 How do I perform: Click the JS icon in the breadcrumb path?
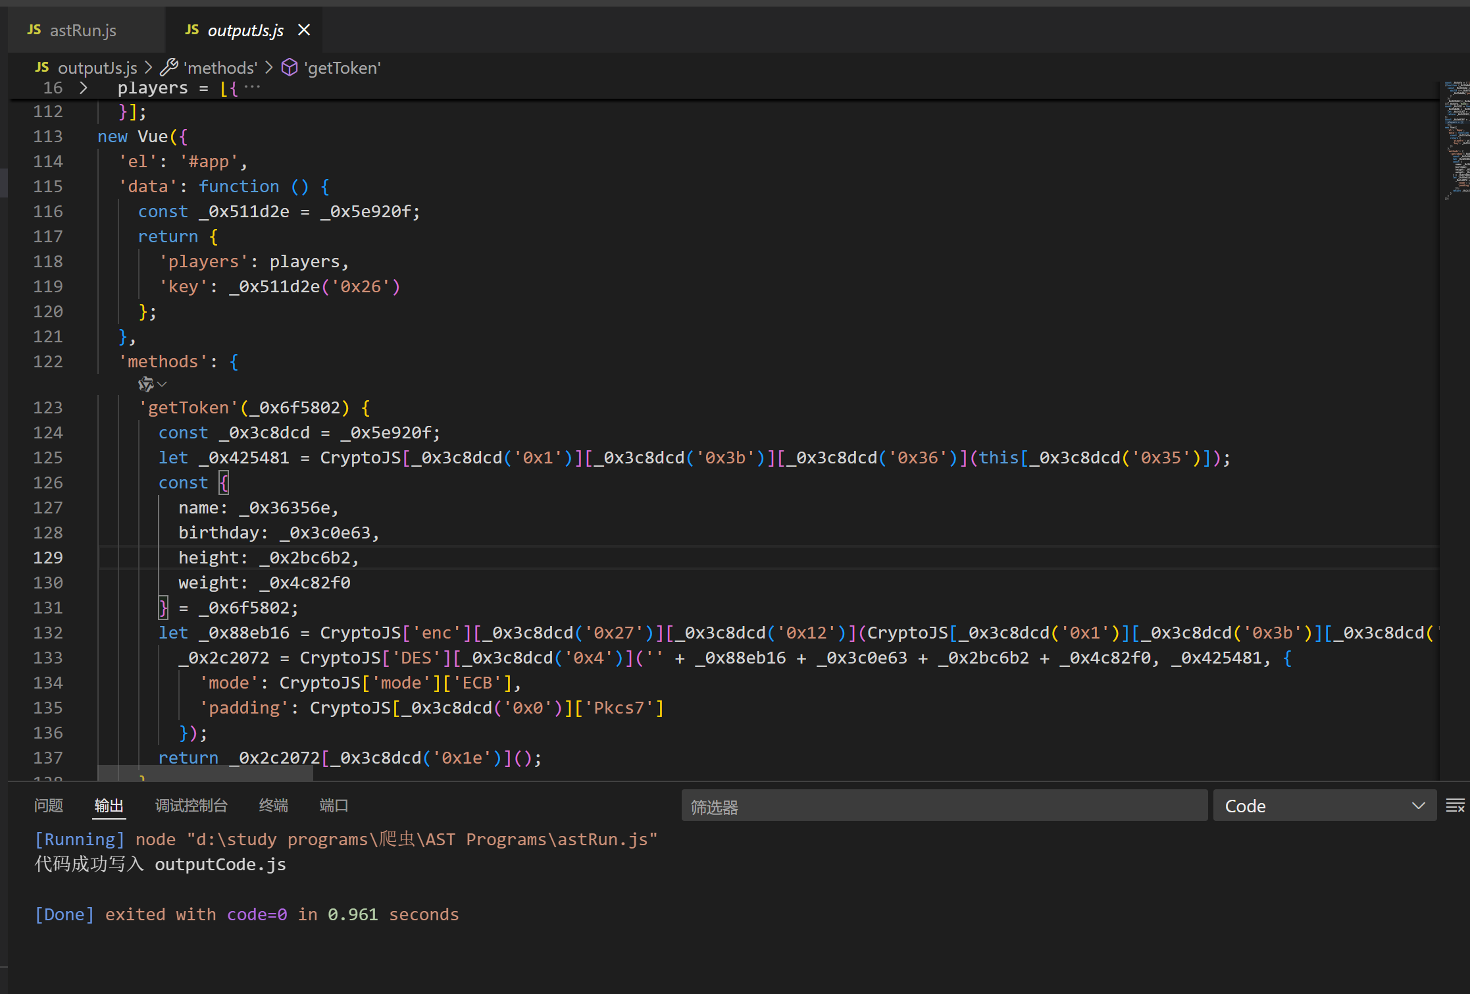(x=42, y=67)
